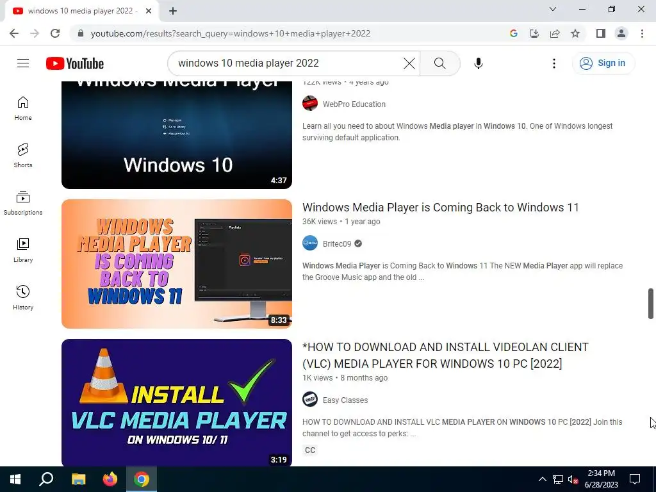Open the network tray icon

point(558,479)
